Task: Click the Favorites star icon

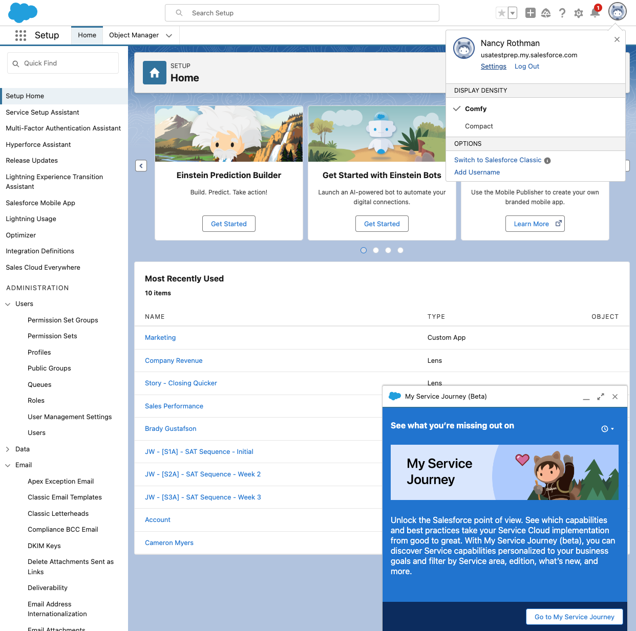Action: tap(502, 13)
